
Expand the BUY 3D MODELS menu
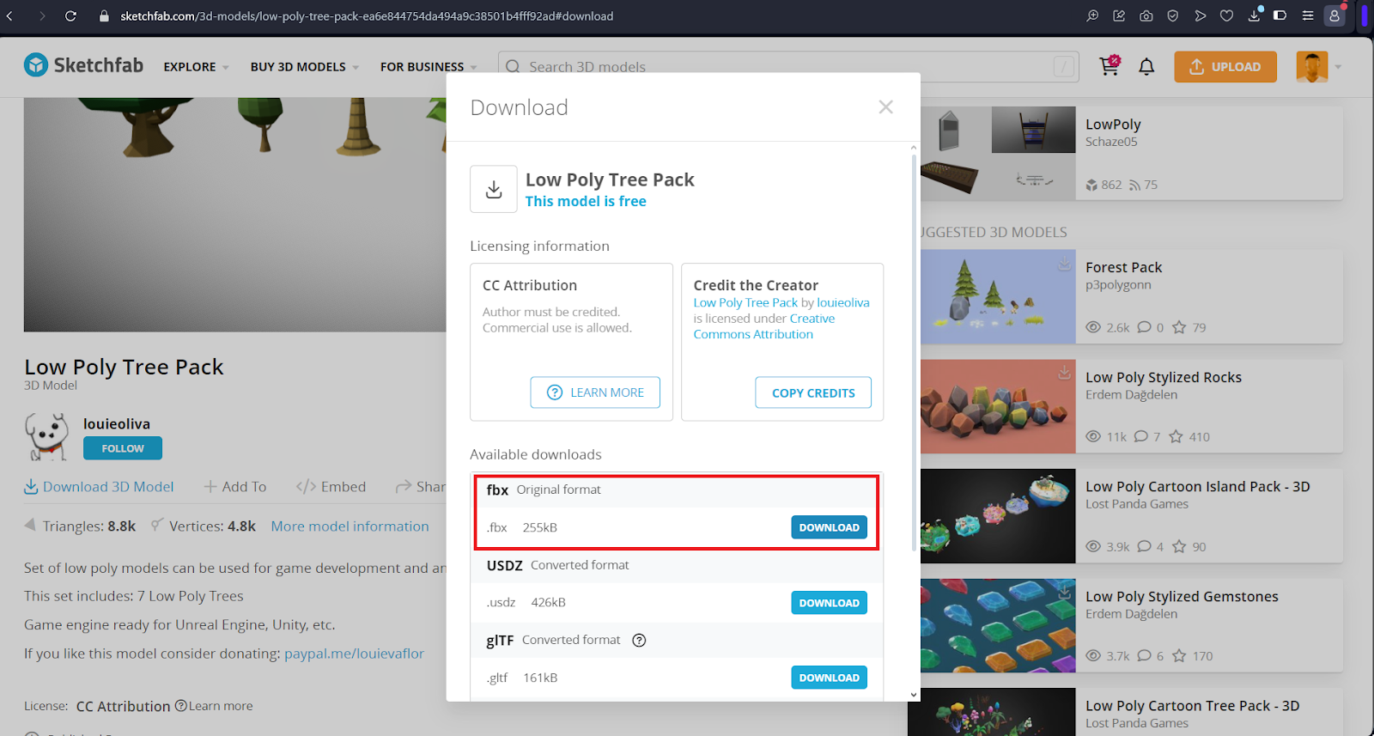305,66
